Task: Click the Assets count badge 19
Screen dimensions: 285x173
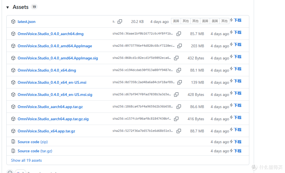Action: click(x=34, y=7)
